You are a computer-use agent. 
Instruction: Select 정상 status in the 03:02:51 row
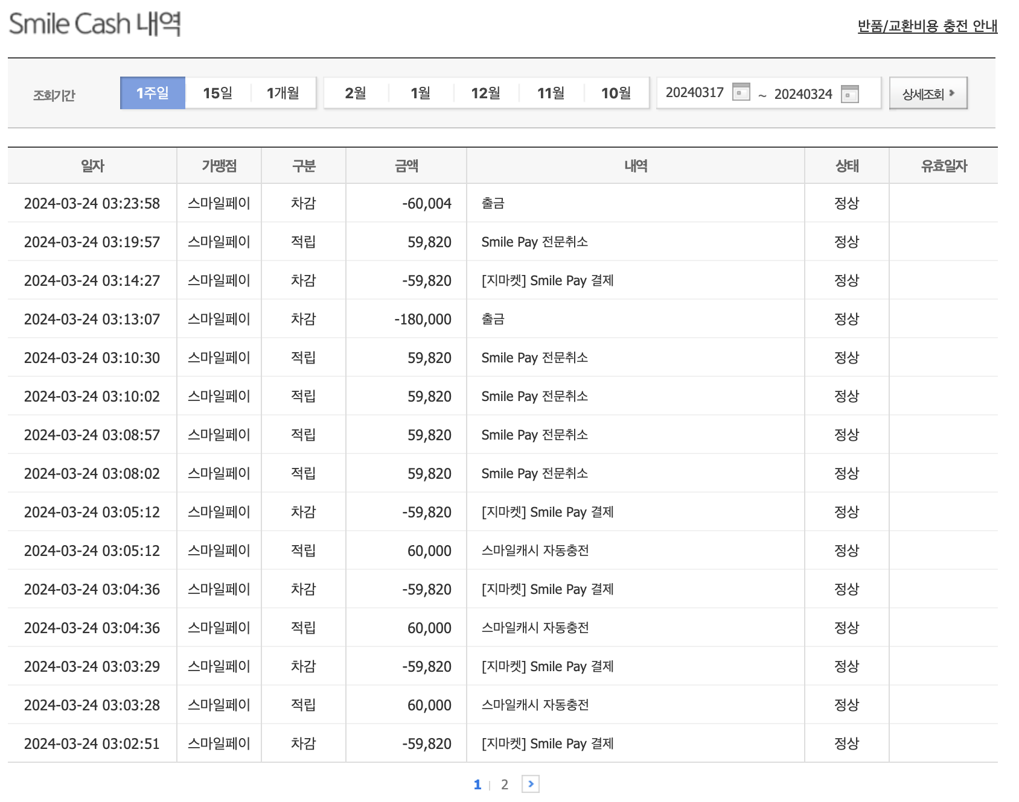pyautogui.click(x=846, y=744)
